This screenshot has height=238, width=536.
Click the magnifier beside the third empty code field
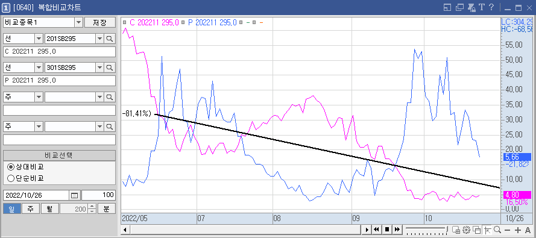[109, 98]
